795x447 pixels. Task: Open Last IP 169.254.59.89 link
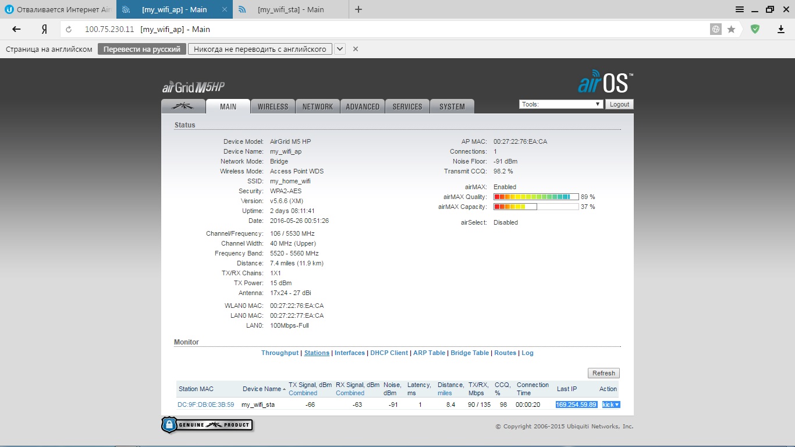[x=576, y=405]
